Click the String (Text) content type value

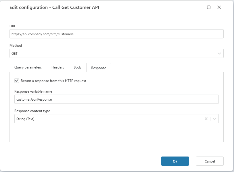[25, 119]
